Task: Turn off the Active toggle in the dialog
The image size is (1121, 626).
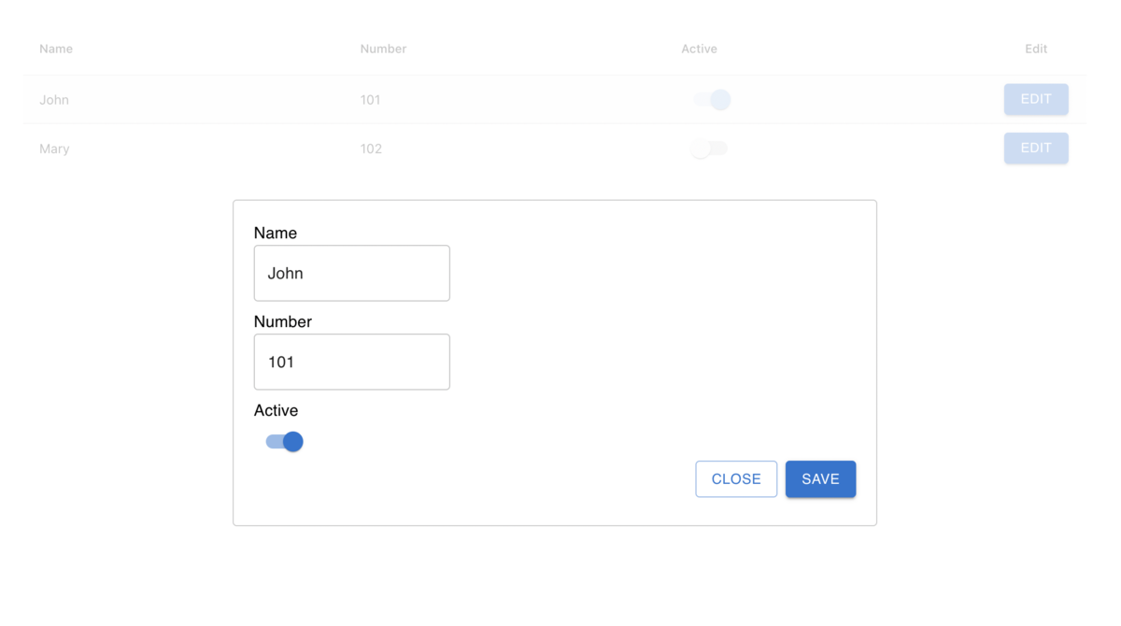Action: coord(283,440)
